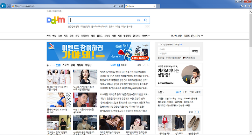Go to next news page arrow
This screenshot has width=252, height=135.
[148, 65]
